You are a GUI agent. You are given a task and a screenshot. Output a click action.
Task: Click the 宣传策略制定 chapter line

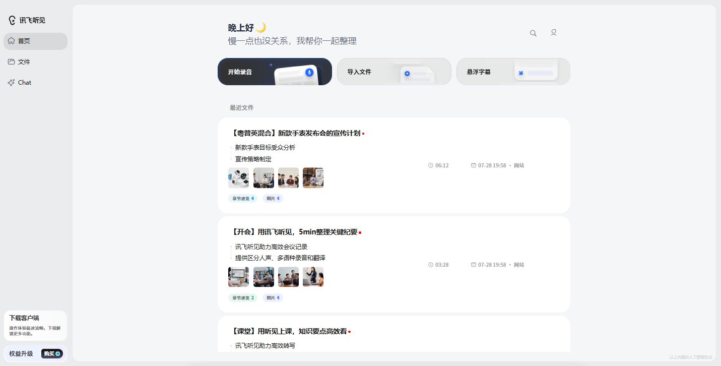(x=253, y=159)
